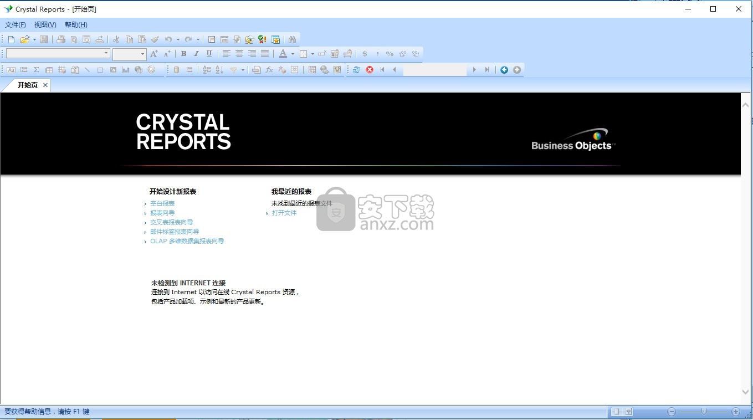Viewport: 753px width, 420px height.
Task: Click the zoom out minus button
Action: (672, 412)
